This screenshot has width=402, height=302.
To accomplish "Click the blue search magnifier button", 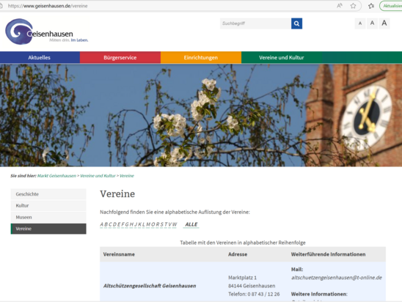I will 296,23.
